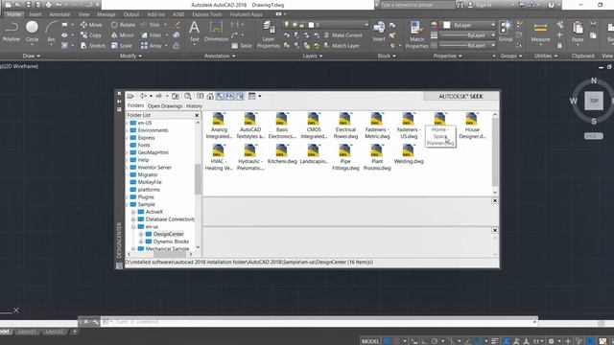Viewport: 614px width, 345px height.
Task: Close the Folder List pane
Action: click(x=197, y=115)
